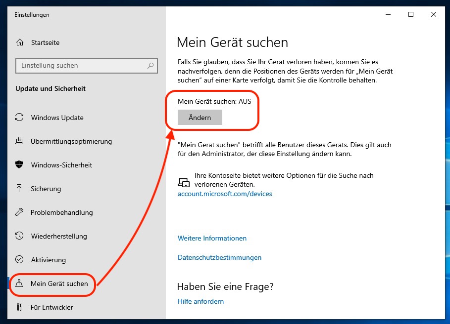The image size is (450, 324).
Task: Open Datenschutzbestimmungen link
Action: click(219, 258)
